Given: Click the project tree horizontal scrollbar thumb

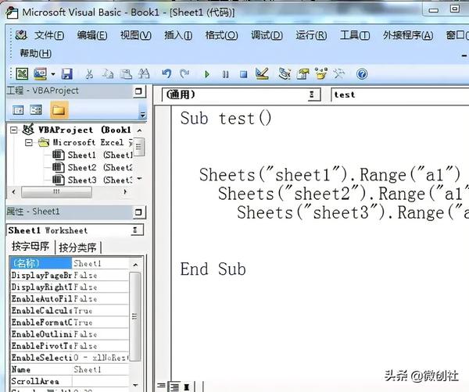Looking at the screenshot, I should pos(56,192).
